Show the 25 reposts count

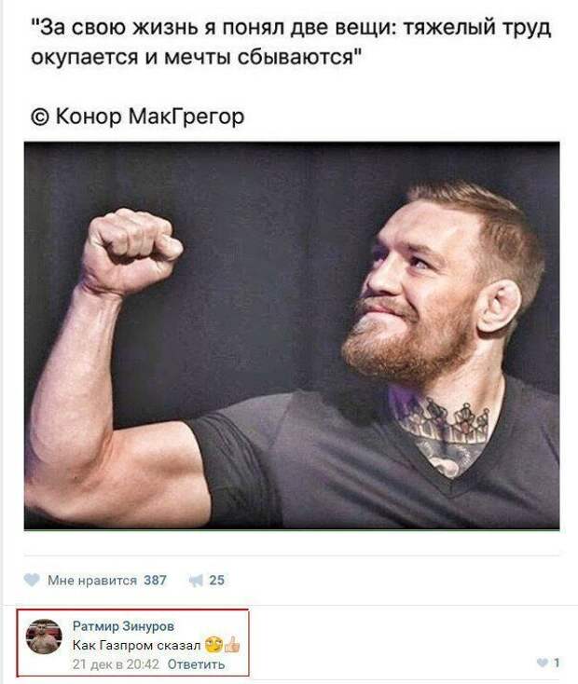pos(217,581)
